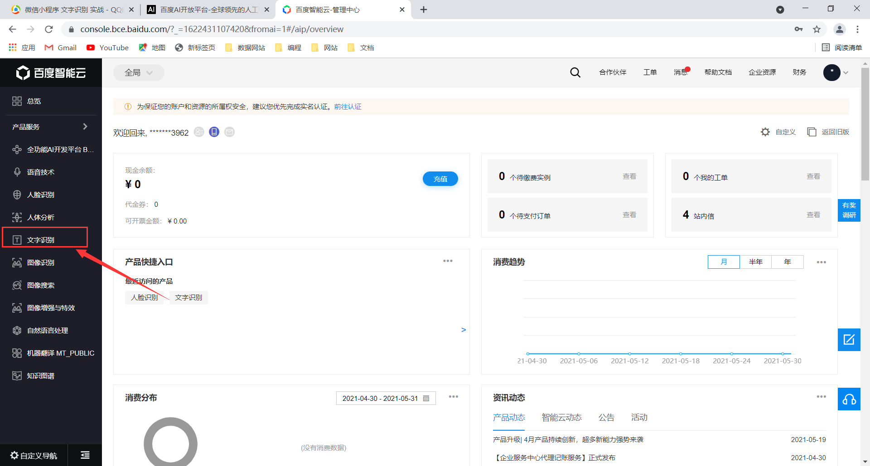Click the email binding badge icon
The width and height of the screenshot is (870, 466).
(230, 132)
